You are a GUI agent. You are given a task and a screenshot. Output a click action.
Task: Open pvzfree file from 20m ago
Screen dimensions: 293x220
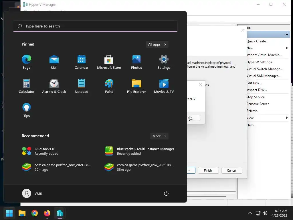click(57, 167)
